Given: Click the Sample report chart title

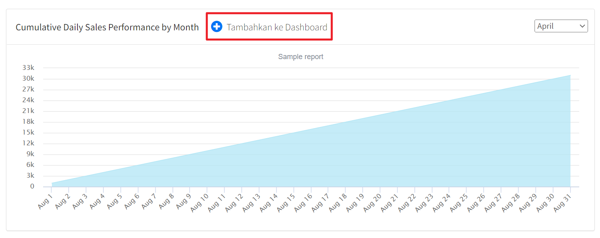Looking at the screenshot, I should pos(301,57).
